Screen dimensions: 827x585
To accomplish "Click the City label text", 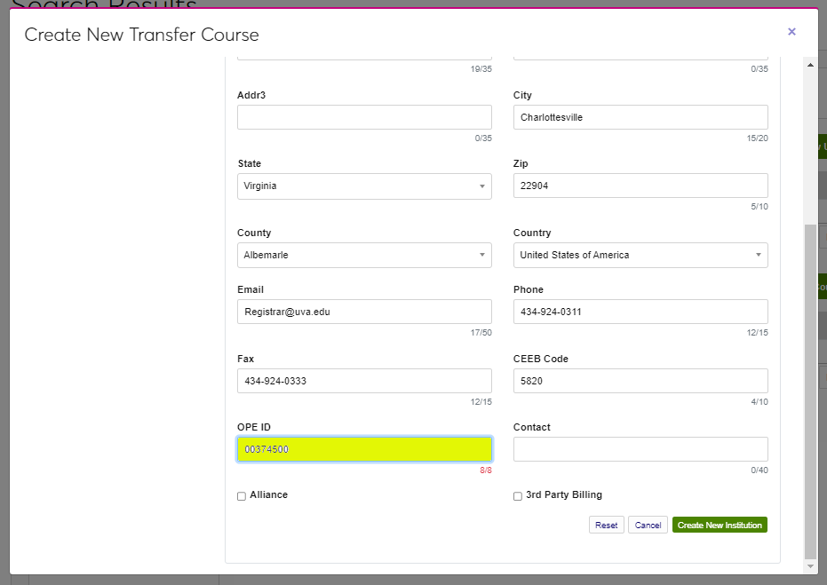I will pos(522,95).
